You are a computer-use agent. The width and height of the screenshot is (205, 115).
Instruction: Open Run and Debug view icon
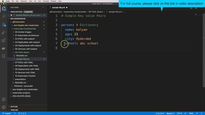point(4,32)
